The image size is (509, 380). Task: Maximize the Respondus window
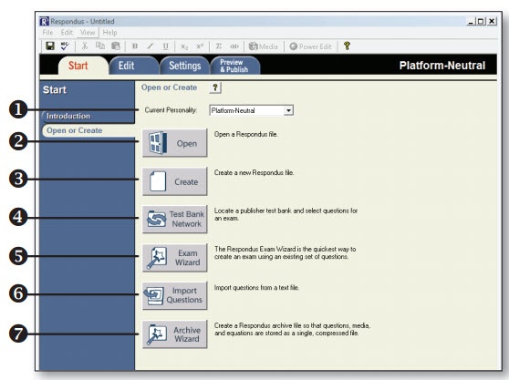point(481,21)
